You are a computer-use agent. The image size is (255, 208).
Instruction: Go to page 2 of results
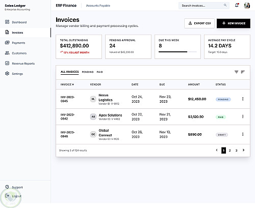pos(229,151)
